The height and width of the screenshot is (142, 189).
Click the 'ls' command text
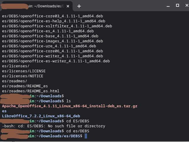[x=68, y=101]
